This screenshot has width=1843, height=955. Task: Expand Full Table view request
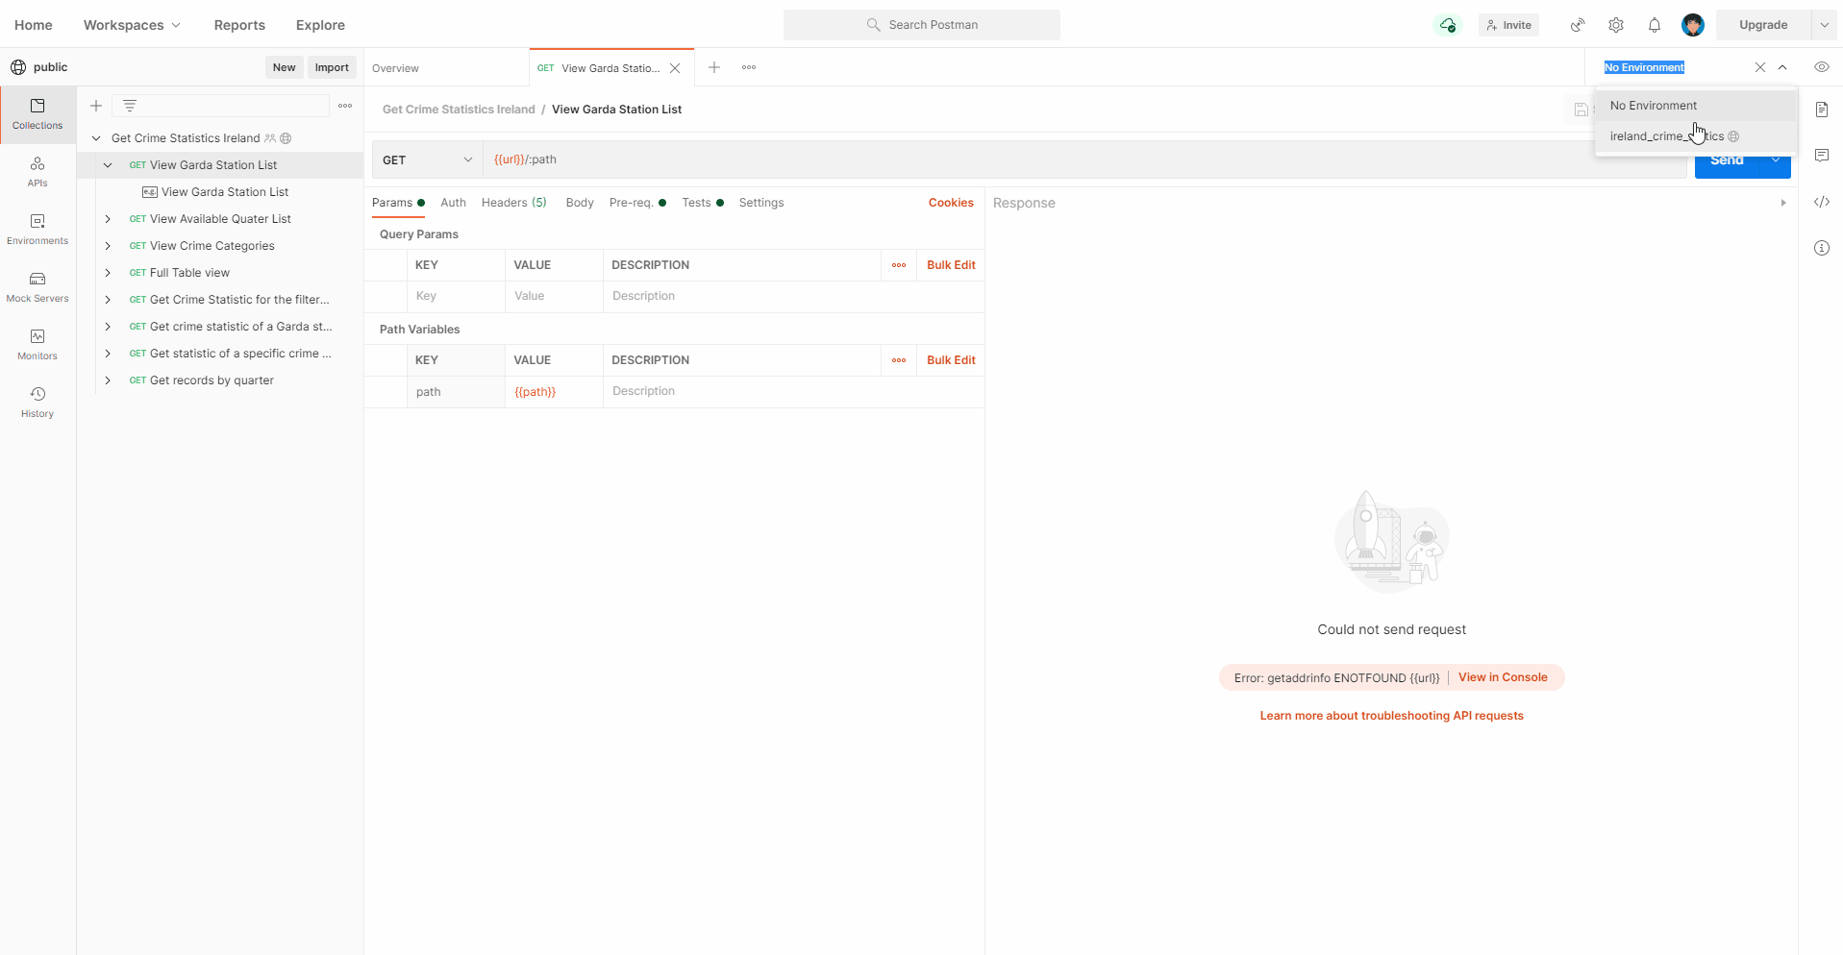click(x=108, y=273)
